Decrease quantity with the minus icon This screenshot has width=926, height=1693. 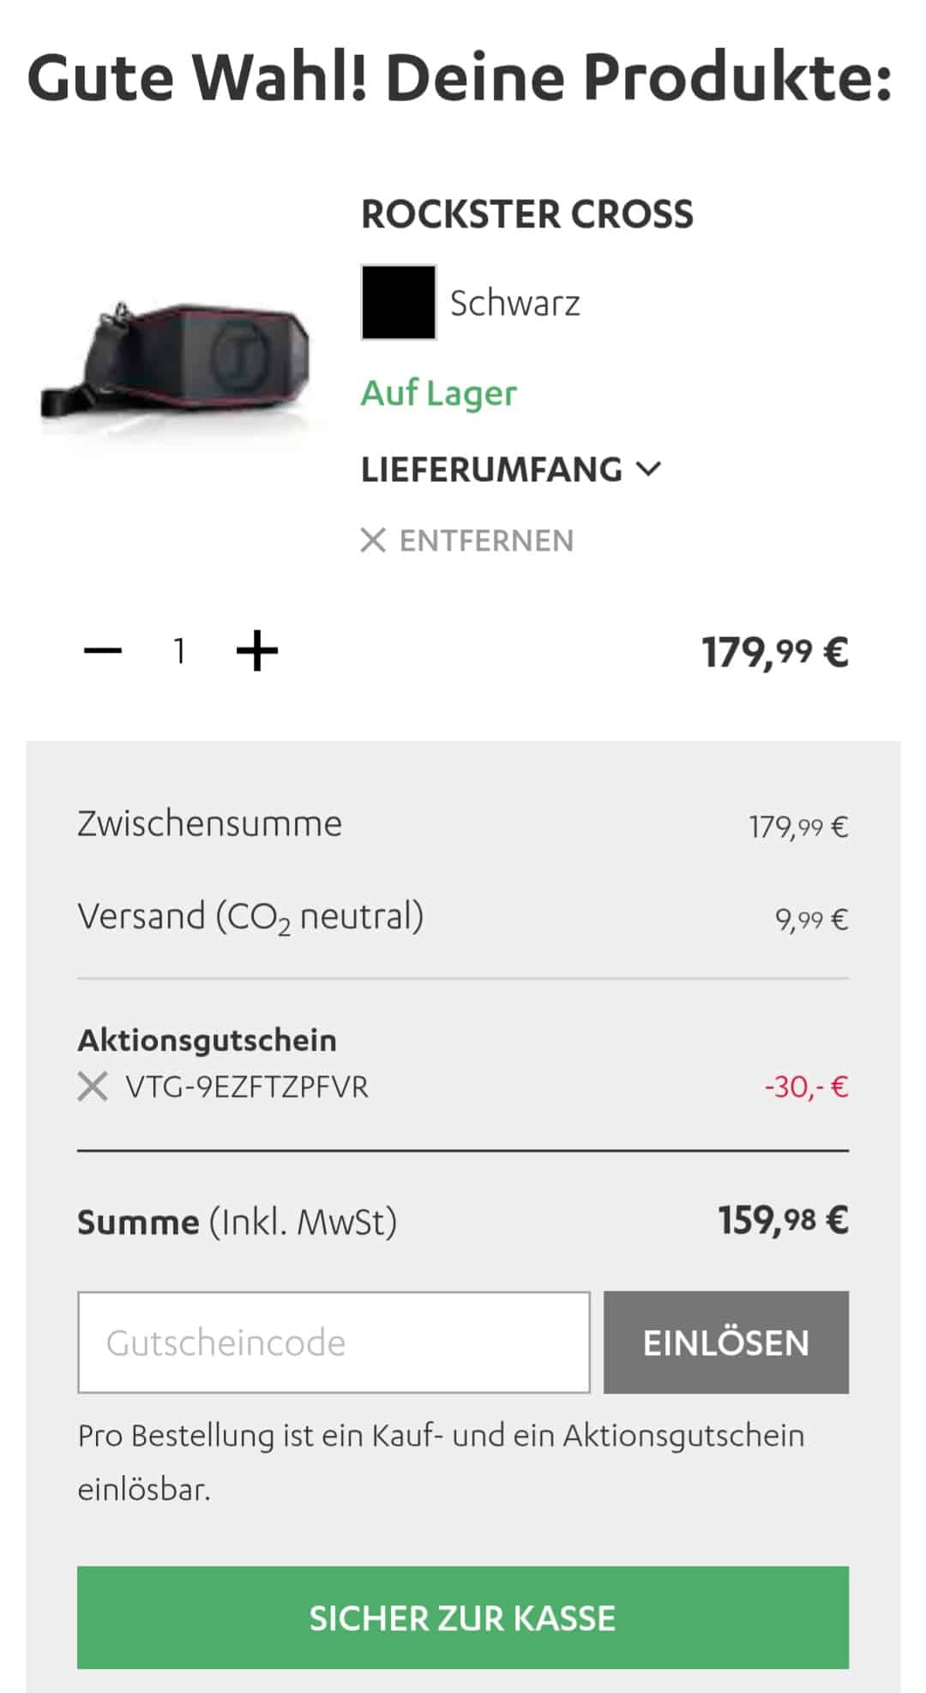103,651
